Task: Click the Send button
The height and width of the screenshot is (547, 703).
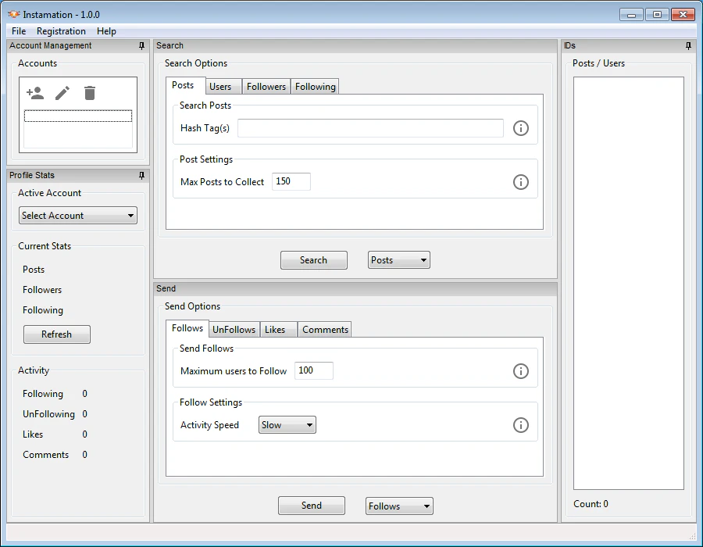Action: pos(312,506)
